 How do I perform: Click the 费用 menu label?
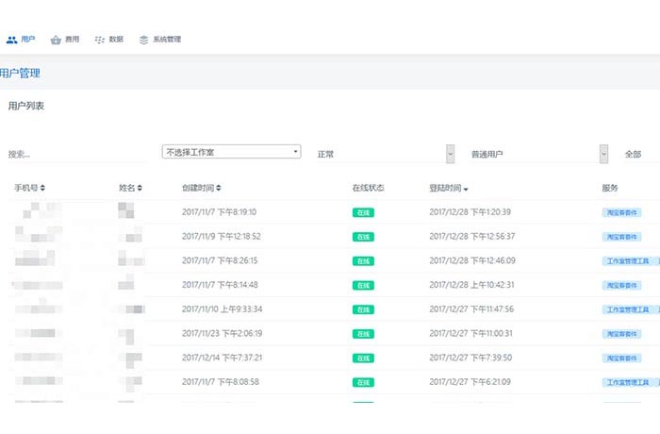[72, 40]
